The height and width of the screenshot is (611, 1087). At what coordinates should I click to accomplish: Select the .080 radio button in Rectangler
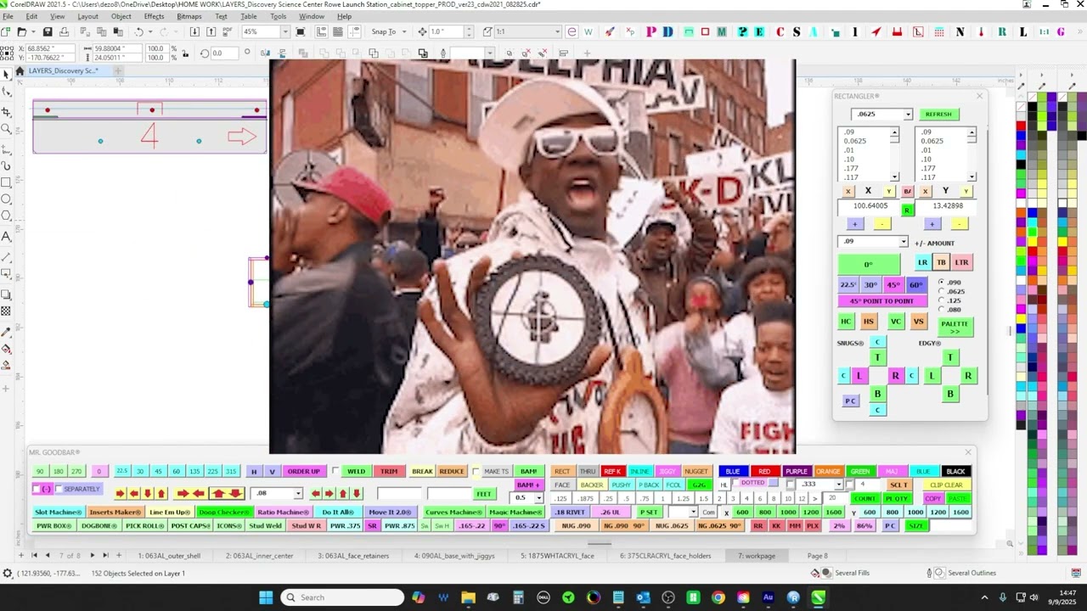click(x=942, y=310)
